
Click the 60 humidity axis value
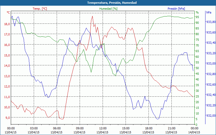coord(197,57)
